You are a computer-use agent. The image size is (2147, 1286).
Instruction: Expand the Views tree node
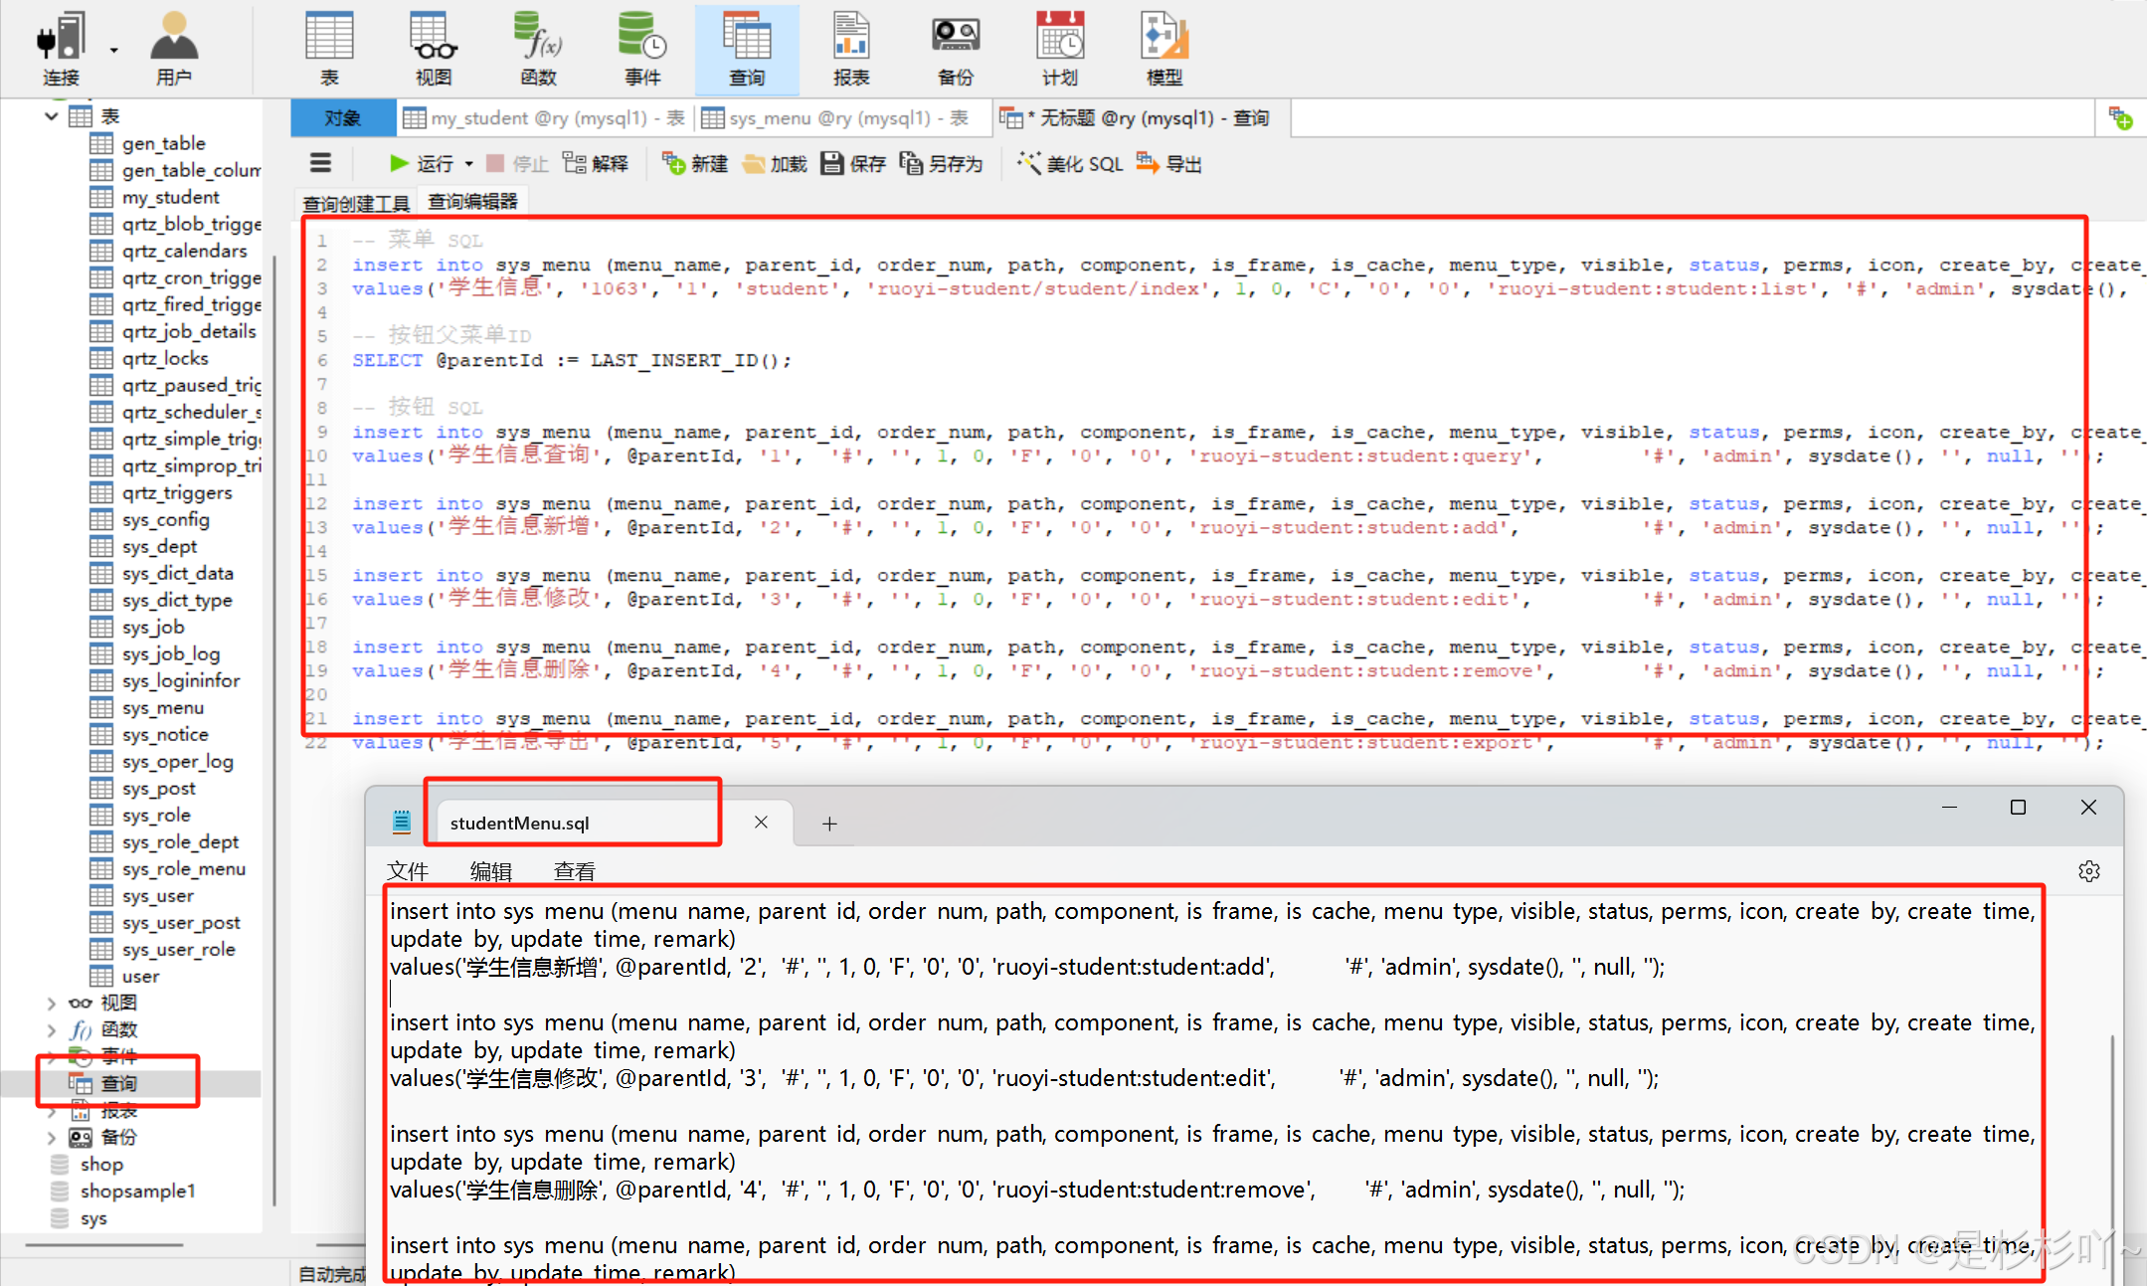pos(52,1003)
